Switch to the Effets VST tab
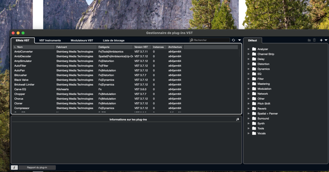The width and height of the screenshot is (329, 172). pos(23,40)
